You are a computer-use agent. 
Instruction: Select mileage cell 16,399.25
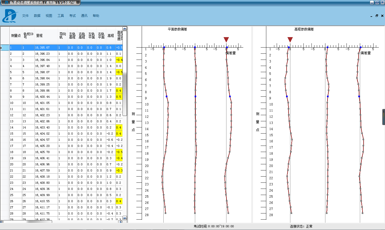coord(46,84)
